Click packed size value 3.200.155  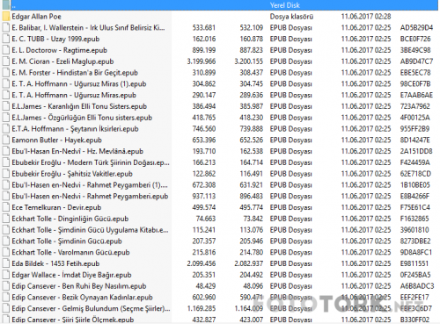coord(249,61)
